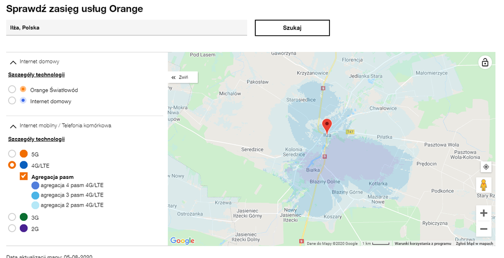Toggle the map lock icon
This screenshot has height=258, width=504.
485,62
